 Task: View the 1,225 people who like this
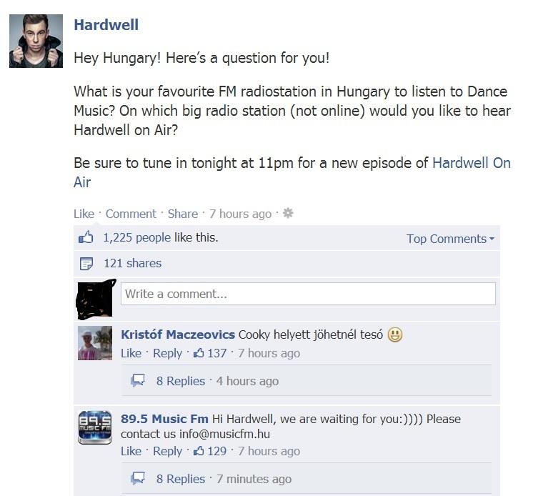137,237
